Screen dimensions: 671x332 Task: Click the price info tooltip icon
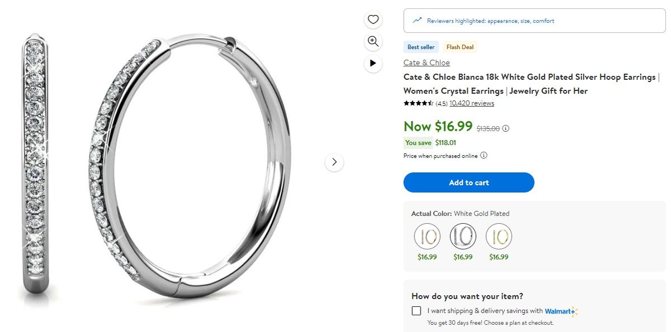tap(506, 128)
